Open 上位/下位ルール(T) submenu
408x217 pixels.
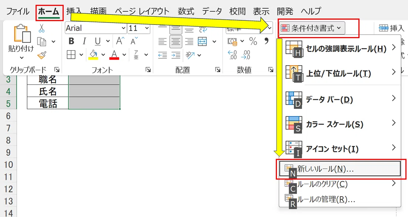pos(340,74)
